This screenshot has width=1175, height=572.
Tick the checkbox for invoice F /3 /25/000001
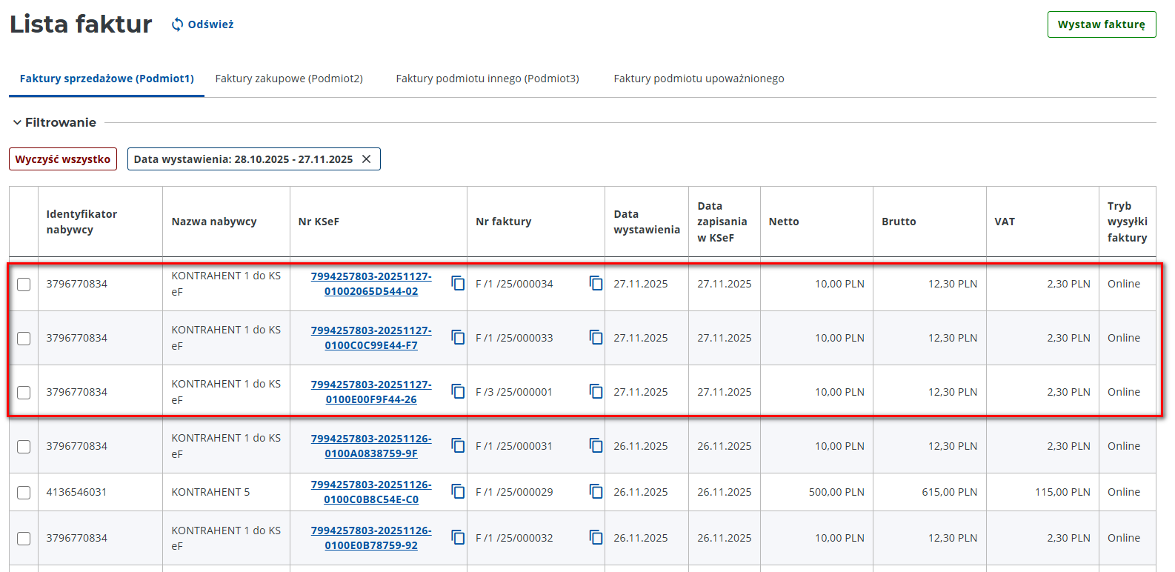pyautogui.click(x=24, y=393)
